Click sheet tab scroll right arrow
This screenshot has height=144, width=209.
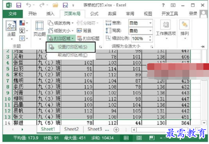(22, 129)
